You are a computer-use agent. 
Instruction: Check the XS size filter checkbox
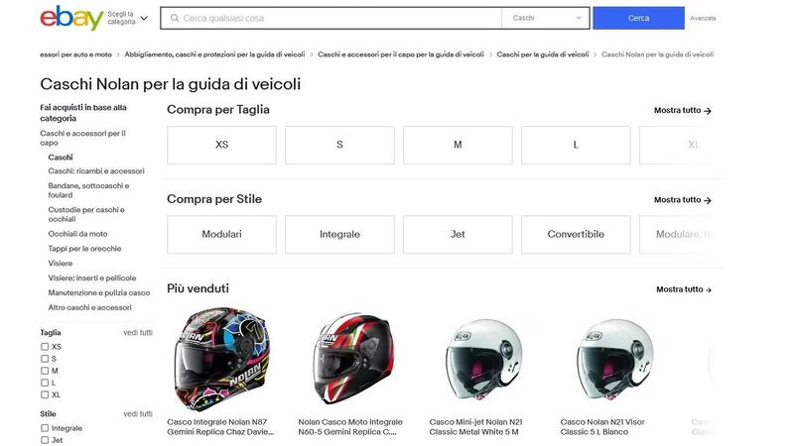(45, 347)
